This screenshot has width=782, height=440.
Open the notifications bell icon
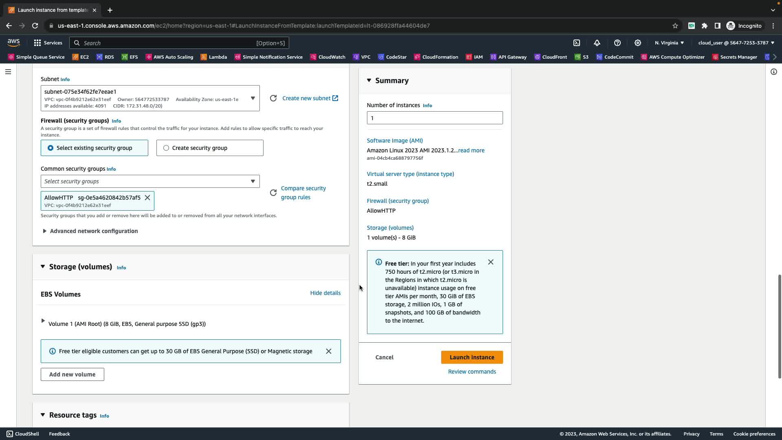[x=597, y=43]
